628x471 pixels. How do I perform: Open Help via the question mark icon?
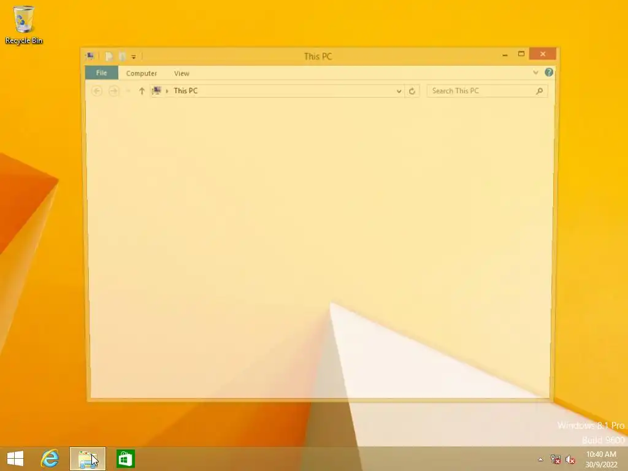point(549,72)
